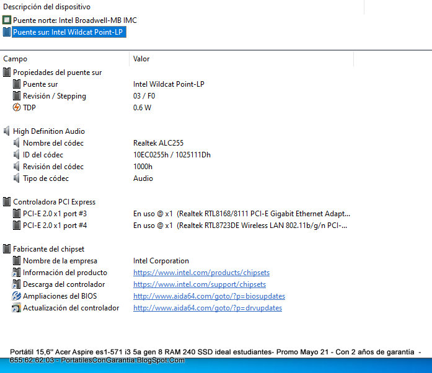432x373 pixels.
Task: Click icon next to Propiedades del puente sur
Action: [x=7, y=72]
